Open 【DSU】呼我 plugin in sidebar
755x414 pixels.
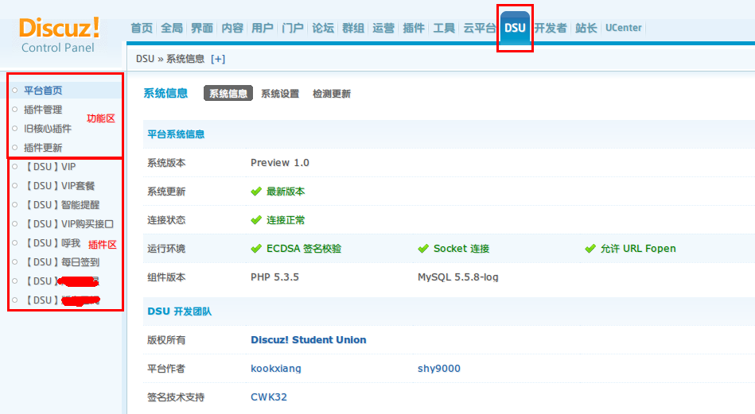point(53,243)
